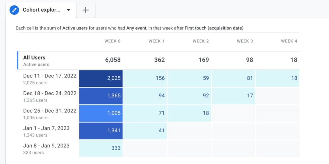Click the dark blue 2,025 cell
Screen dimensions: 329x164
tap(101, 78)
